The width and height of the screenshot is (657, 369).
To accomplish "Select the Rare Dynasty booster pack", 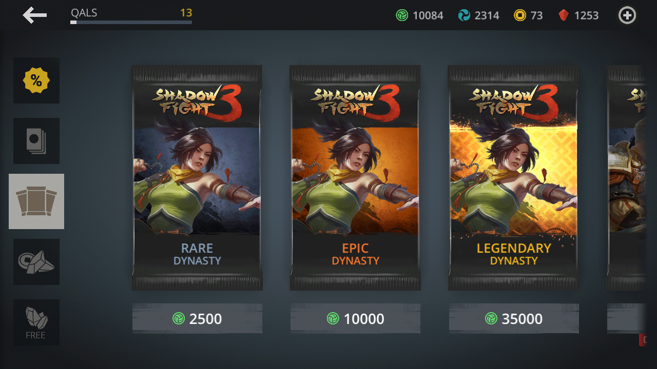I will click(x=197, y=178).
